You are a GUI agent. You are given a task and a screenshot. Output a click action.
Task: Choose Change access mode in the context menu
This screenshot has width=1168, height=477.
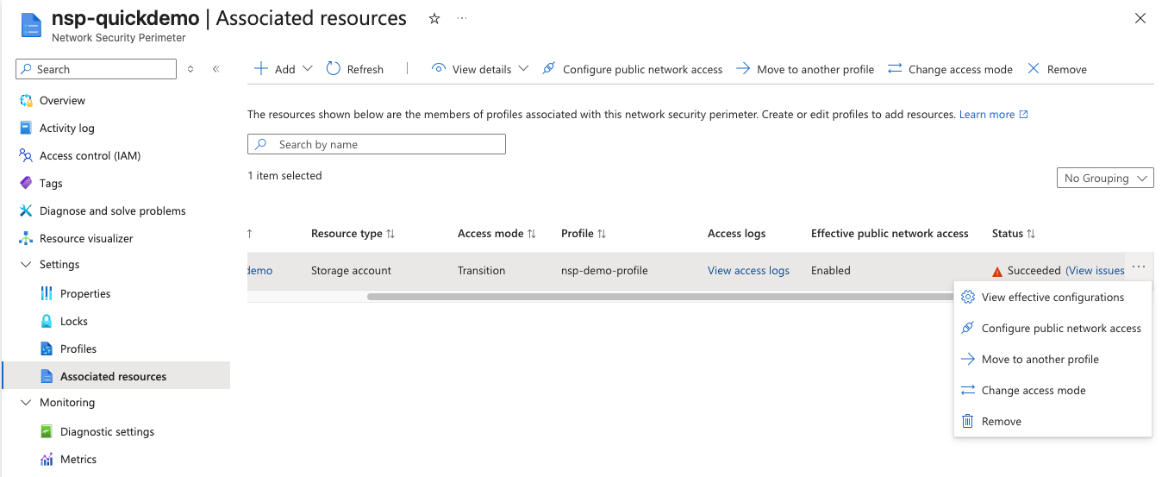1052,390
